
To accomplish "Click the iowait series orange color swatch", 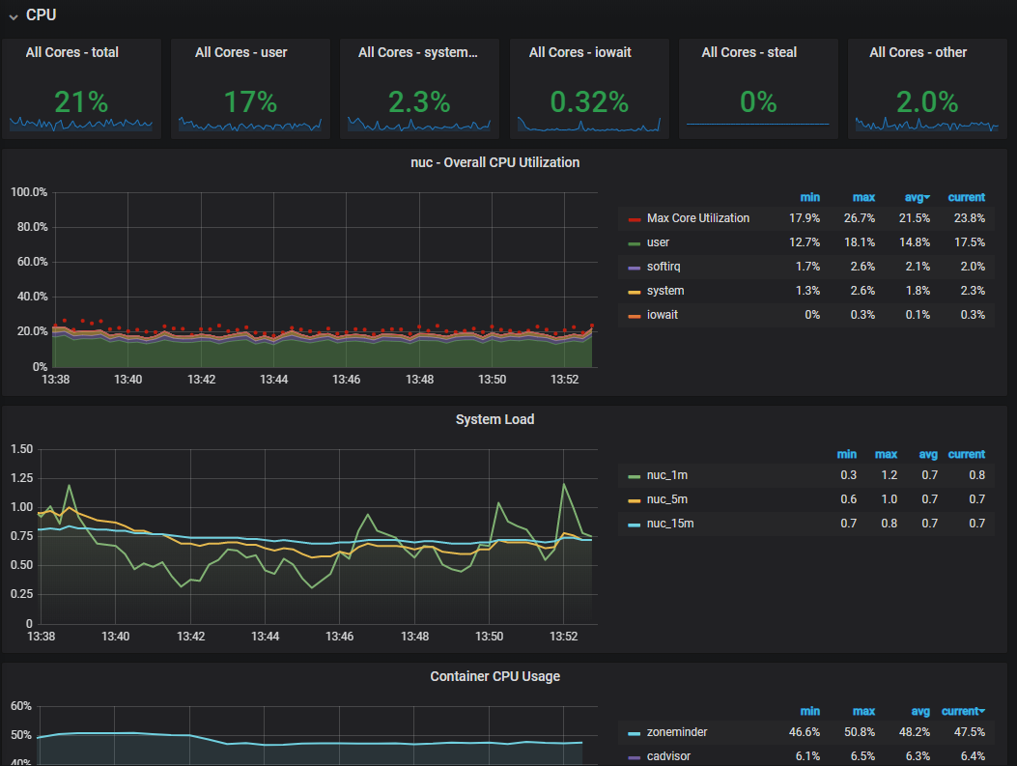I will 635,316.
